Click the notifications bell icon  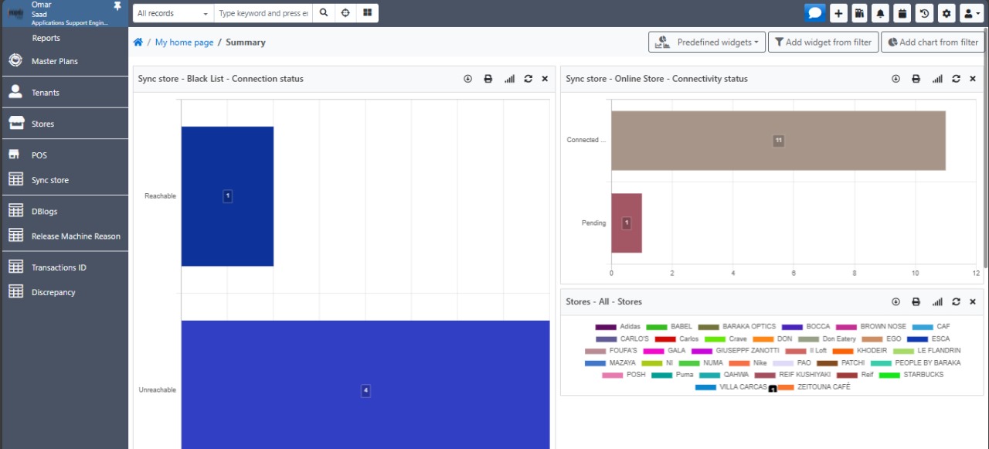(x=880, y=13)
